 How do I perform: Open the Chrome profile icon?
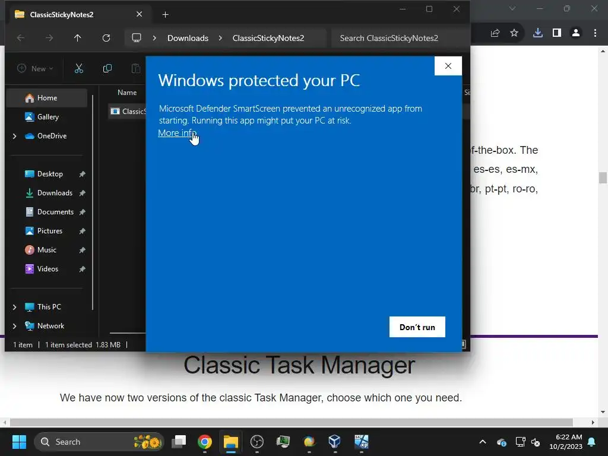(576, 33)
